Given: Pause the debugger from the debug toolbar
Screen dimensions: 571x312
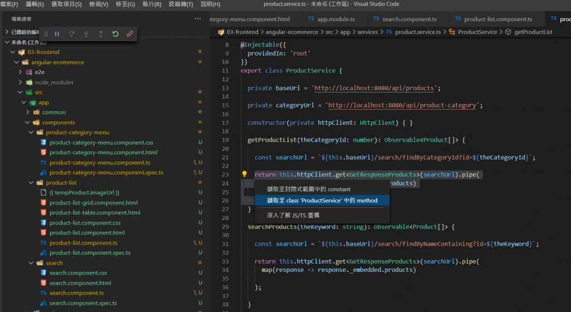Looking at the screenshot, I should (x=57, y=34).
